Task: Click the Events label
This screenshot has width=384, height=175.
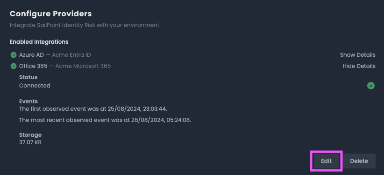Action: 28,101
